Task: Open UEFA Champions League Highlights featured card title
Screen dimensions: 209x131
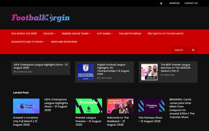Action: coord(40,66)
